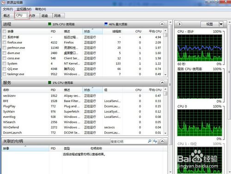The width and height of the screenshot is (231, 174).
Task: Tick the firefox.exe checkbox
Action: (4, 42)
